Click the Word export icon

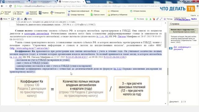click(18, 19)
